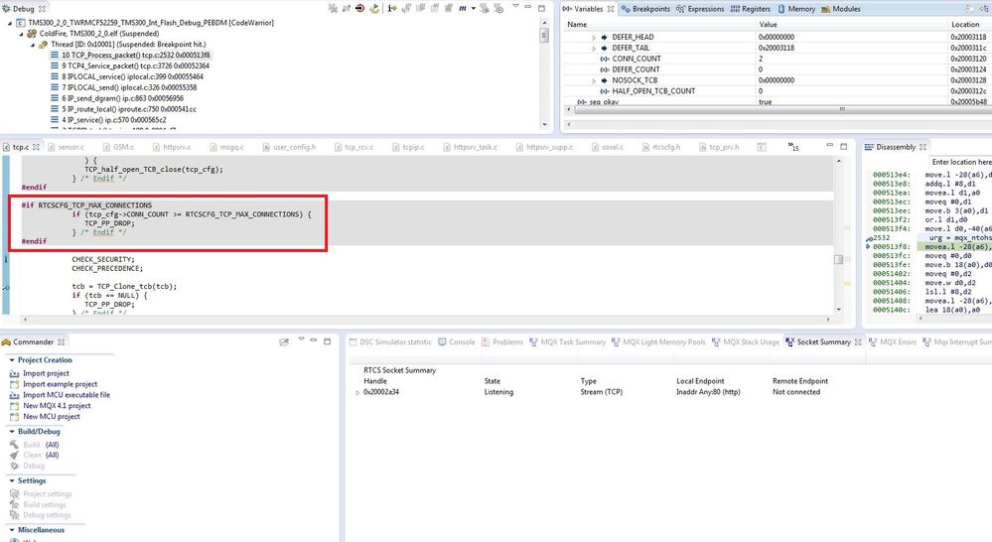Open the Console tab
Screen dimensions: 992x542
[456, 342]
